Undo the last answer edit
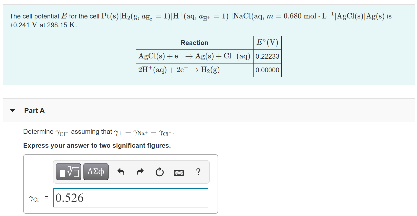This screenshot has width=417, height=216. click(121, 172)
